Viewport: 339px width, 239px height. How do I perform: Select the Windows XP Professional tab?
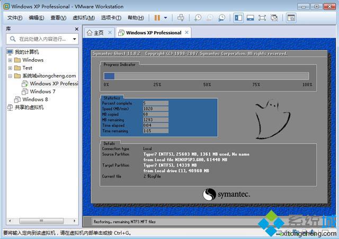point(154,33)
